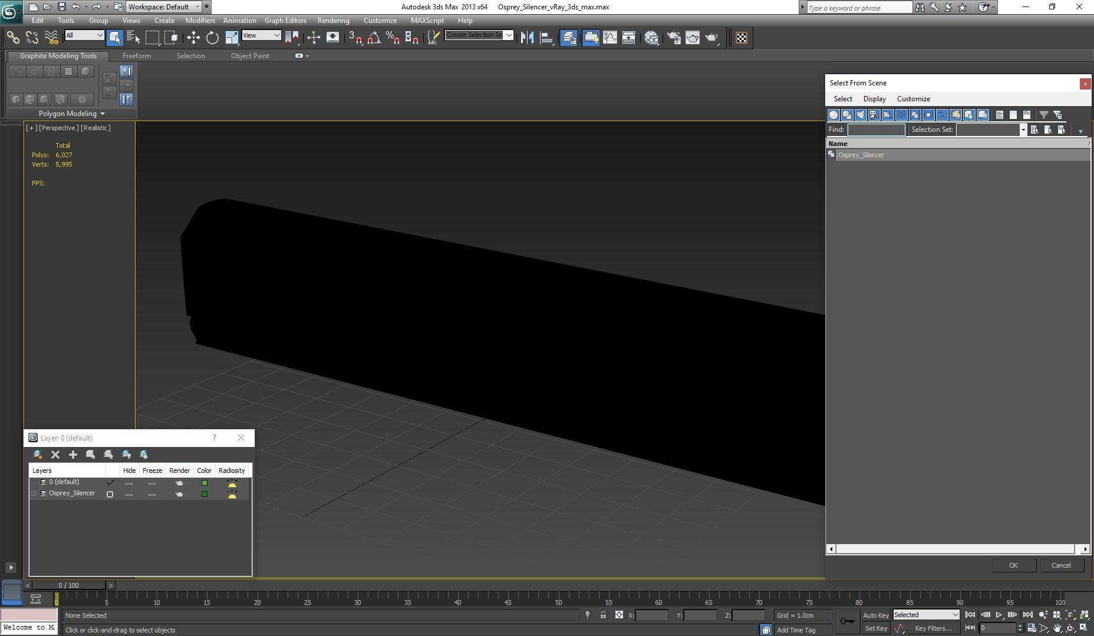Open Render Setup from toolbar
1094x636 pixels.
(x=673, y=38)
